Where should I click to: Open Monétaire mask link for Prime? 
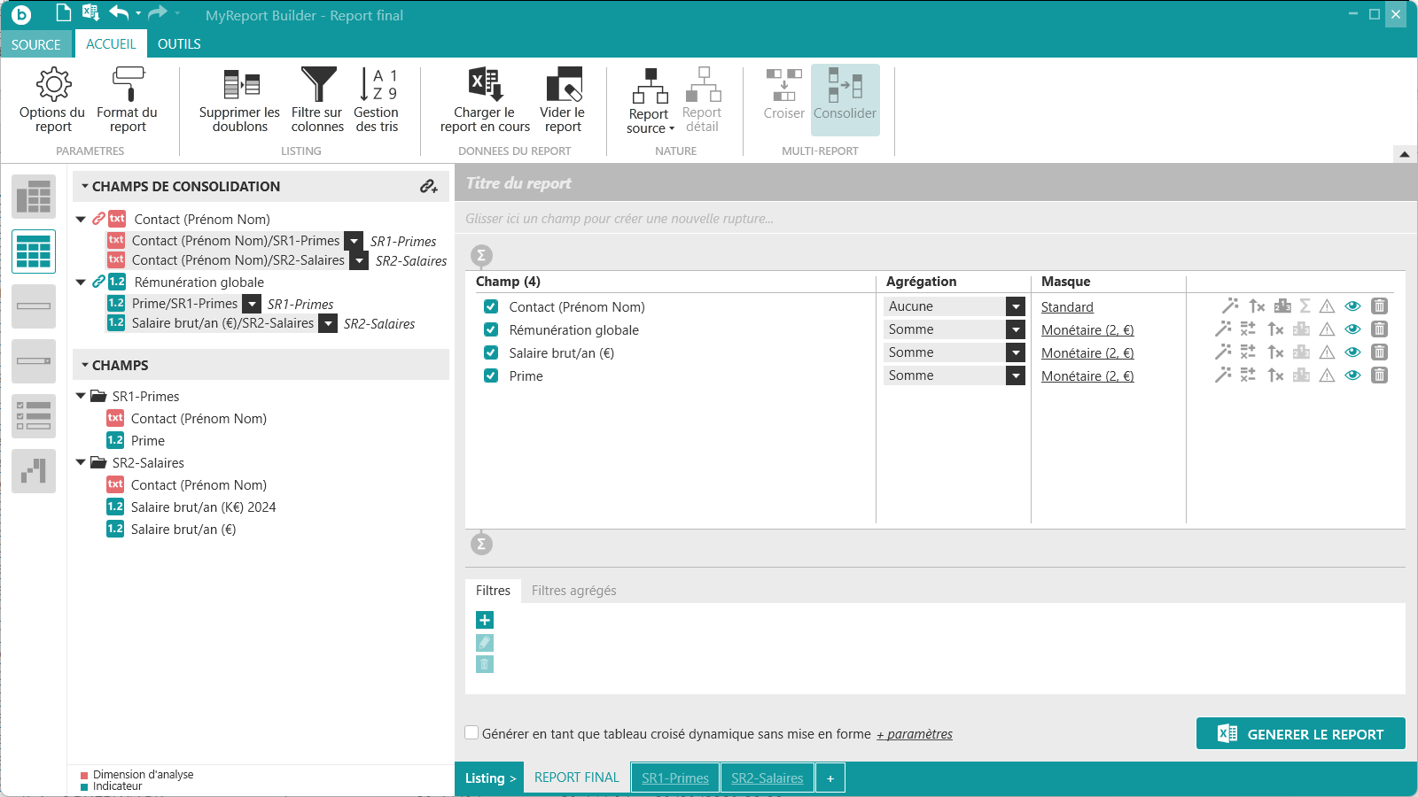[1087, 376]
